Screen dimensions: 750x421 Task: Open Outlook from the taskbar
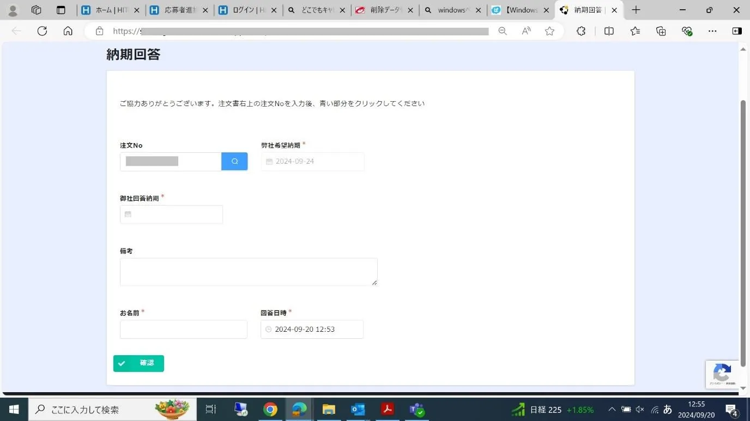point(358,409)
